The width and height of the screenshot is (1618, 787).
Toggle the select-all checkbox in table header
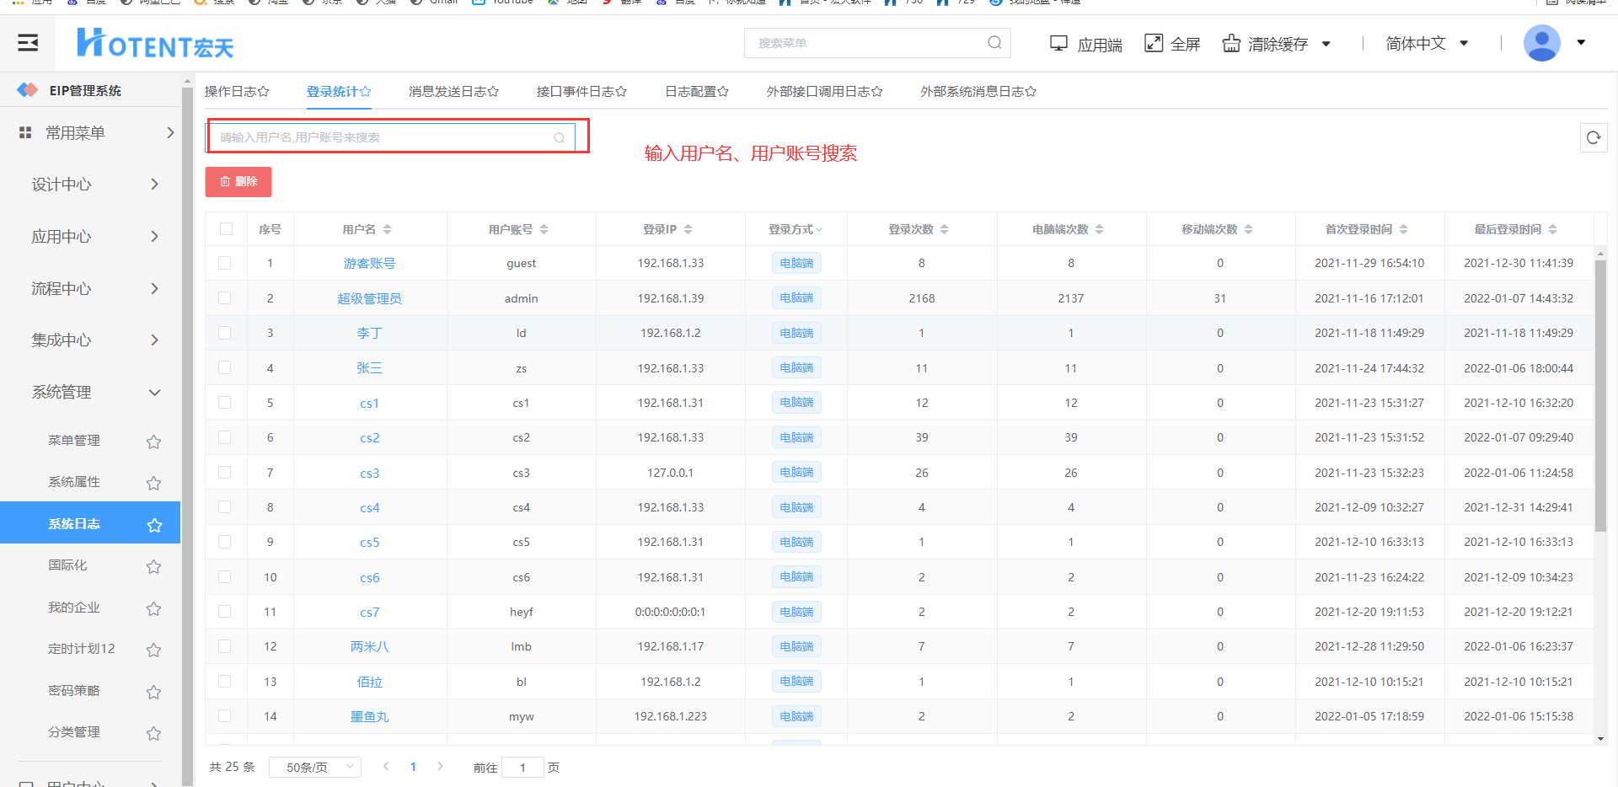tap(226, 229)
